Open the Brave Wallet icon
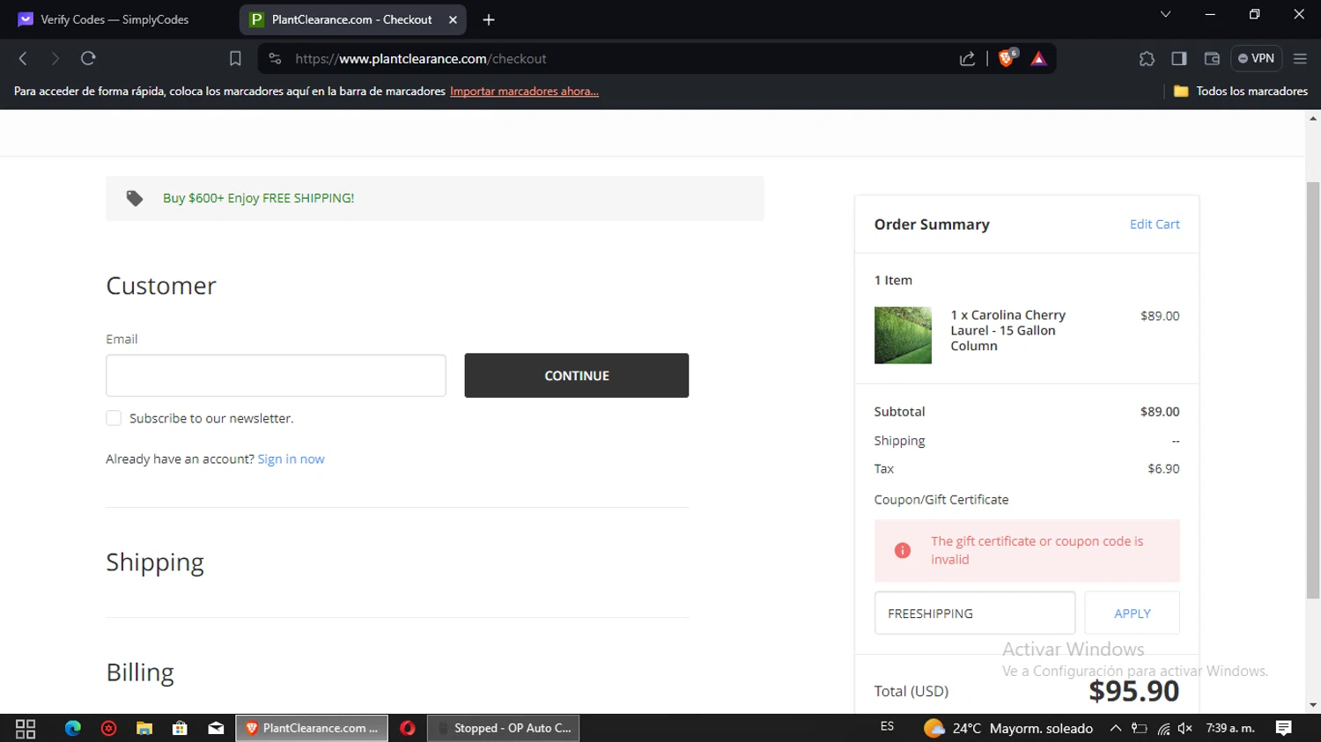The width and height of the screenshot is (1321, 742). [x=1212, y=59]
